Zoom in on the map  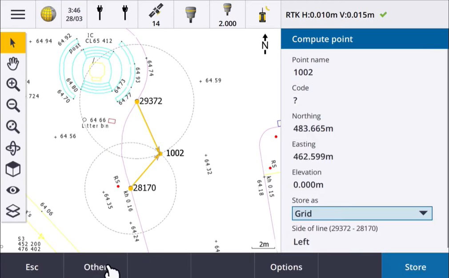(x=13, y=85)
